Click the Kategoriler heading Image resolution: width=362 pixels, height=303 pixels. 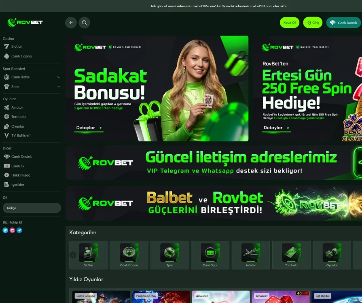coord(83,232)
